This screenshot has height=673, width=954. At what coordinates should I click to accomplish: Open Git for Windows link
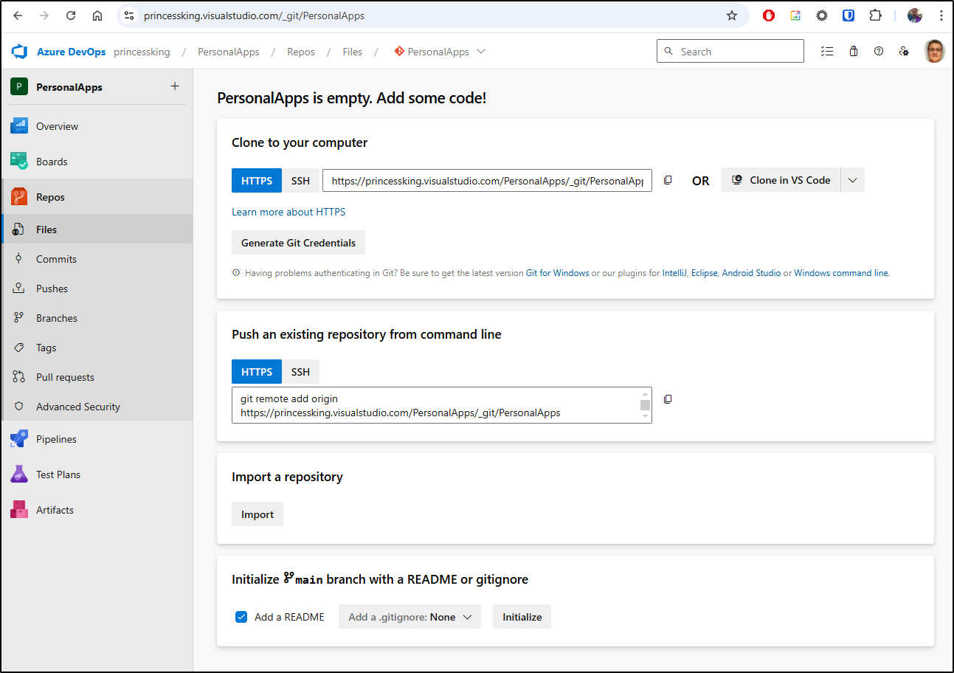click(558, 273)
